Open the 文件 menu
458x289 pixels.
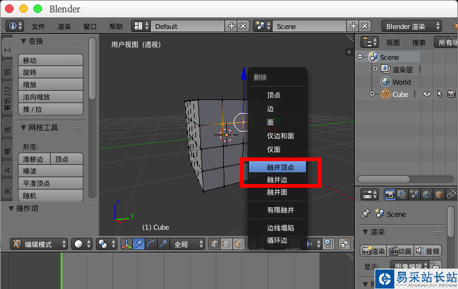tap(38, 27)
